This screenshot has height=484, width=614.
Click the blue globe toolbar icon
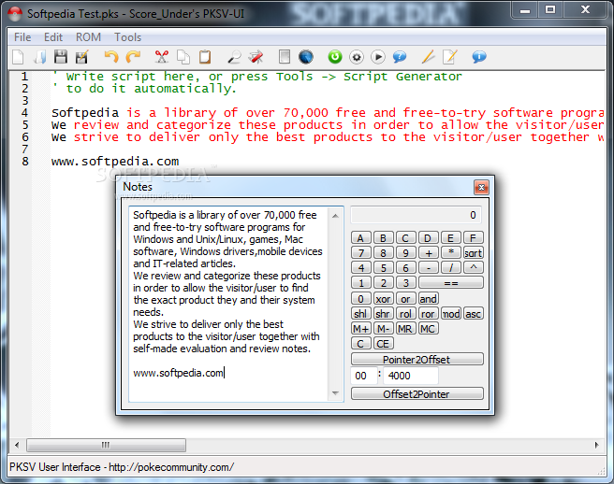tap(306, 57)
